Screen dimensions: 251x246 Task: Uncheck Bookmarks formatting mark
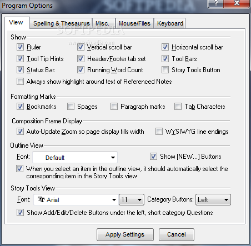pyautogui.click(x=20, y=107)
